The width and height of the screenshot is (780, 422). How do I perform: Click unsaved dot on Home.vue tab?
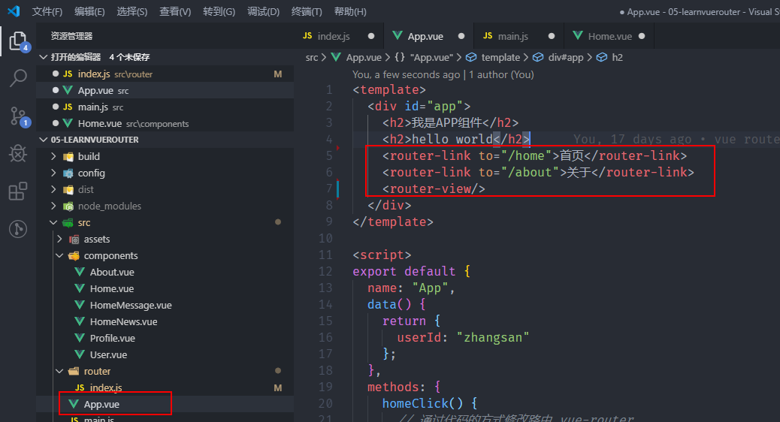(x=642, y=36)
